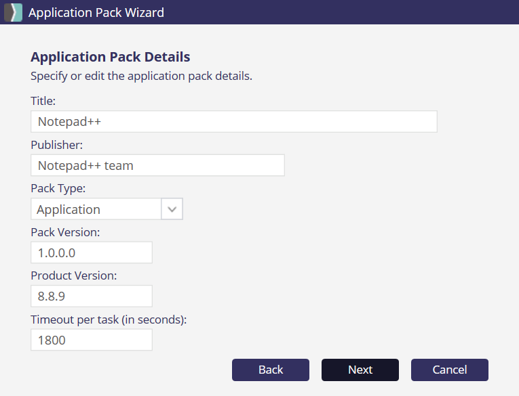
Task: Click the 'Product Version:' label
Action: (x=73, y=276)
